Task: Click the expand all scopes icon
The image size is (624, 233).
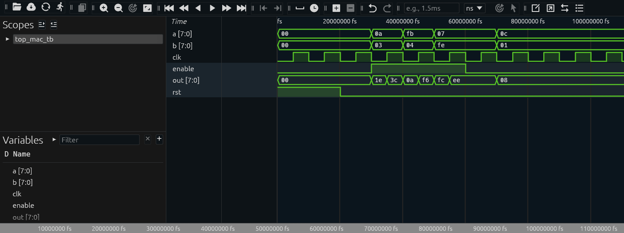Action: point(42,25)
